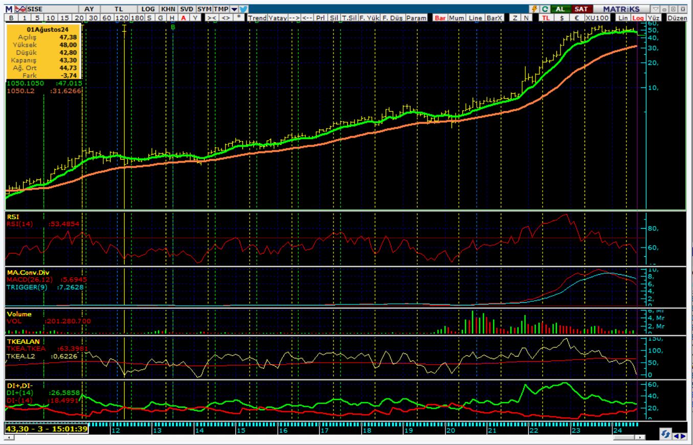Switch to Lin linear scale
The height and width of the screenshot is (445, 693).
623,17
